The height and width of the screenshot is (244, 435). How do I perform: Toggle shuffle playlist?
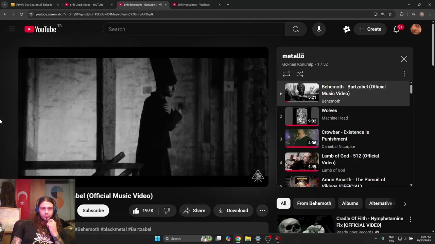click(300, 74)
